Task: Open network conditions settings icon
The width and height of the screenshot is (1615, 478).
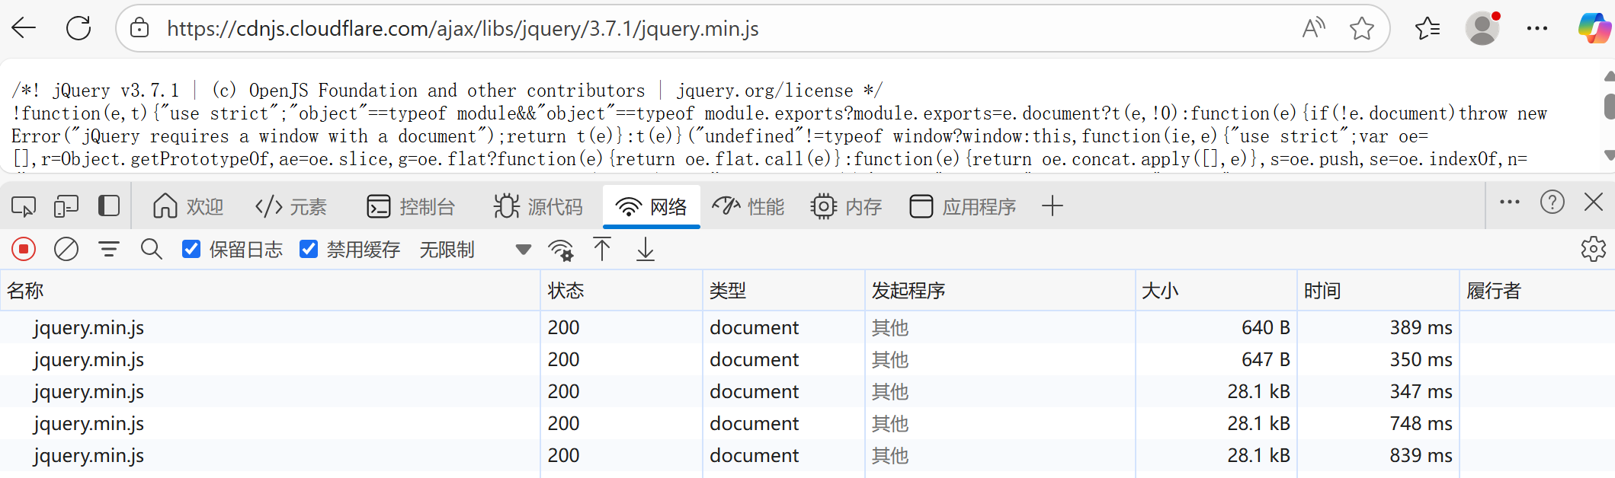Action: coord(561,250)
